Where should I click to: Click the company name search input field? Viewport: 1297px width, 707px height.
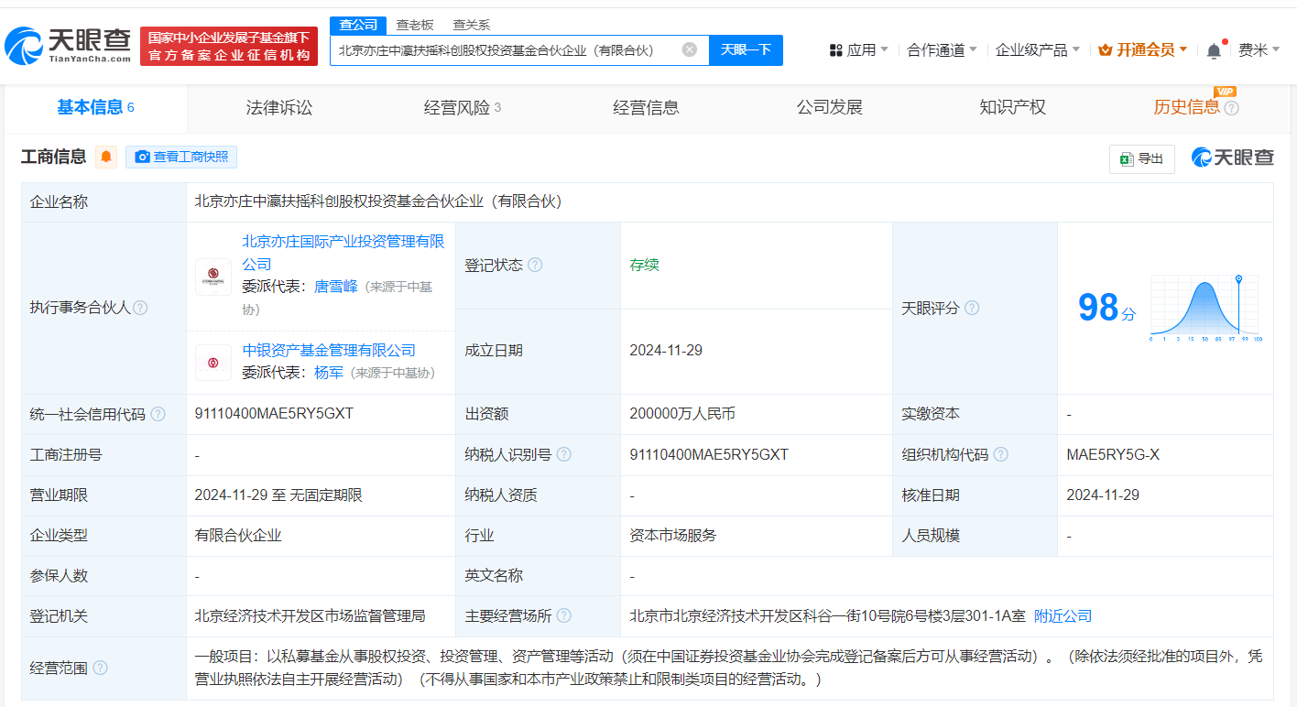click(x=504, y=50)
